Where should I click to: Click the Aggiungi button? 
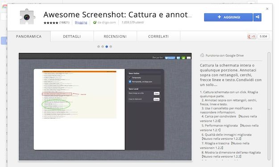228,17
